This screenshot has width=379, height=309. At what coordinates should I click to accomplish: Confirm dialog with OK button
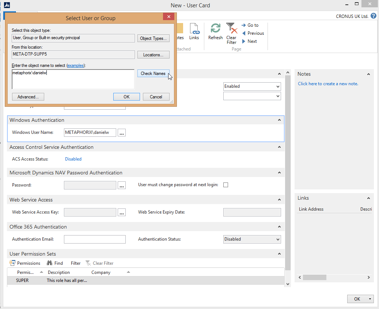(x=127, y=97)
